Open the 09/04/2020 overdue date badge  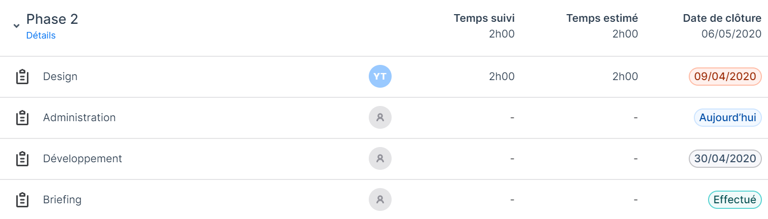725,77
